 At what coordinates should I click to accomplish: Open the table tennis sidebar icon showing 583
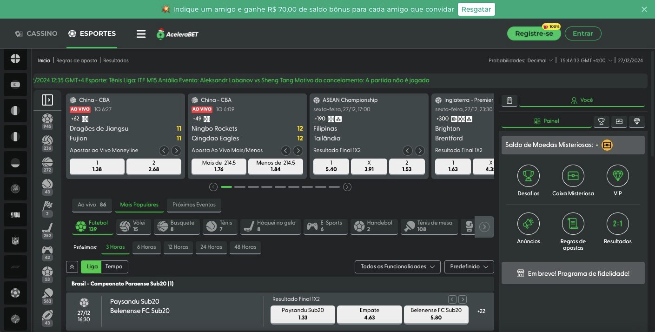coord(47,297)
